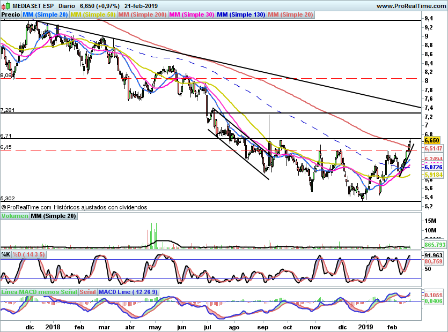Click the red 80,759 %D value tag
448x332 pixels.
pyautogui.click(x=434, y=261)
